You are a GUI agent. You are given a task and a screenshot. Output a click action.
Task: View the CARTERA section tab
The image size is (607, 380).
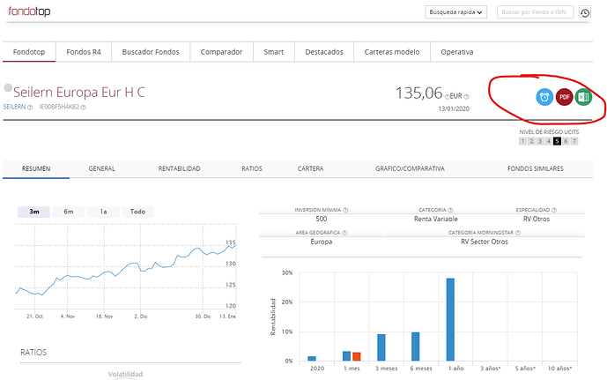[x=310, y=169]
